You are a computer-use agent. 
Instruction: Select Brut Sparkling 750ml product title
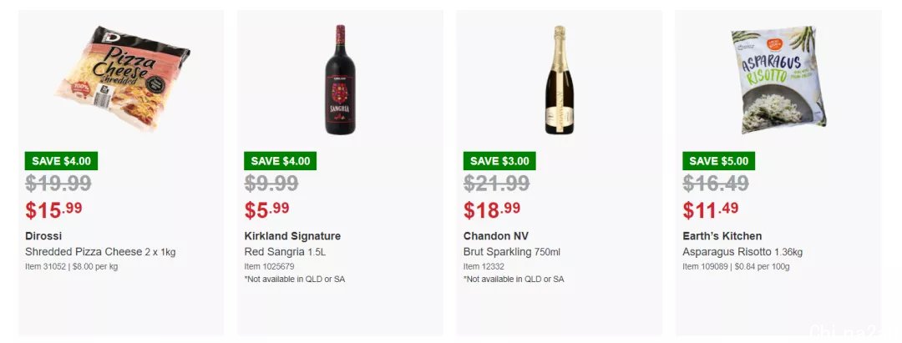511,252
